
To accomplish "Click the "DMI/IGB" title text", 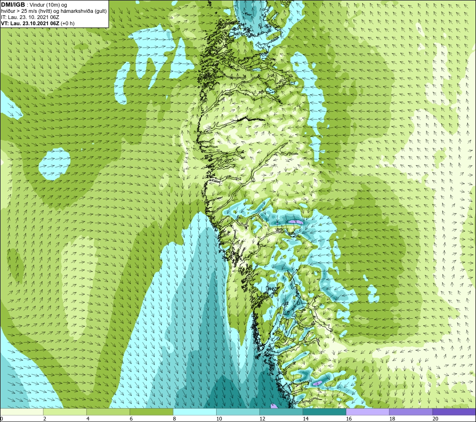I will tap(13, 5).
